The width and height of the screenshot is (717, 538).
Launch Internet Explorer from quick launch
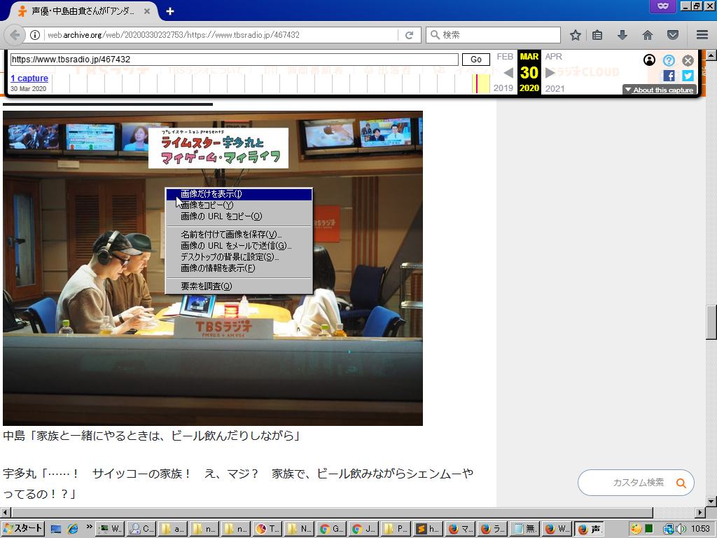point(73,530)
